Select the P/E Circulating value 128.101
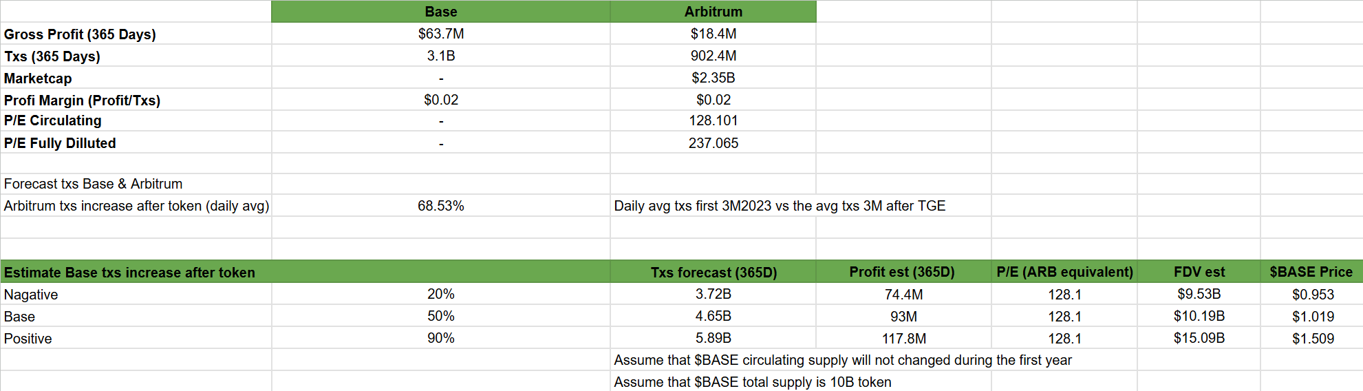Image resolution: width=1363 pixels, height=391 pixels. tap(713, 120)
